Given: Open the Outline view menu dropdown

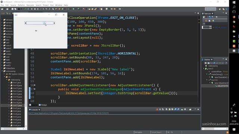Looking at the screenshot, I should 226,63.
